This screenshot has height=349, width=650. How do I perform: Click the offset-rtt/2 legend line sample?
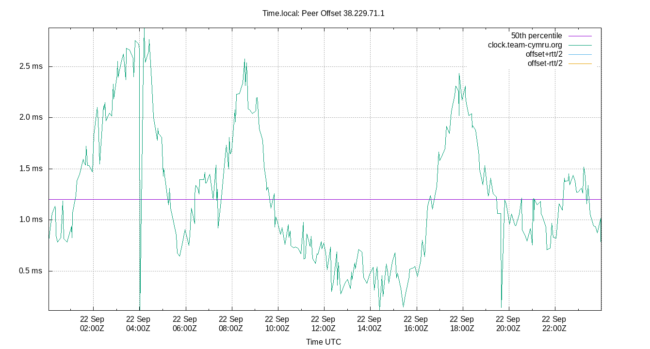(x=580, y=63)
